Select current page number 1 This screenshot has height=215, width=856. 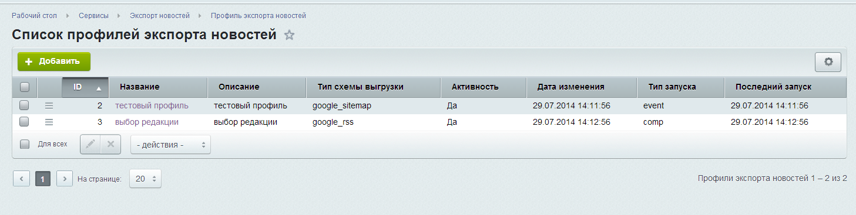coord(43,179)
